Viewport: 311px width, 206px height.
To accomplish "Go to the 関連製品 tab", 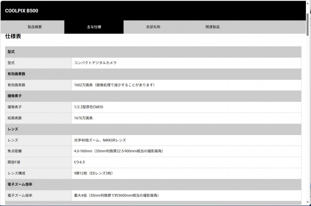I will click(x=212, y=27).
